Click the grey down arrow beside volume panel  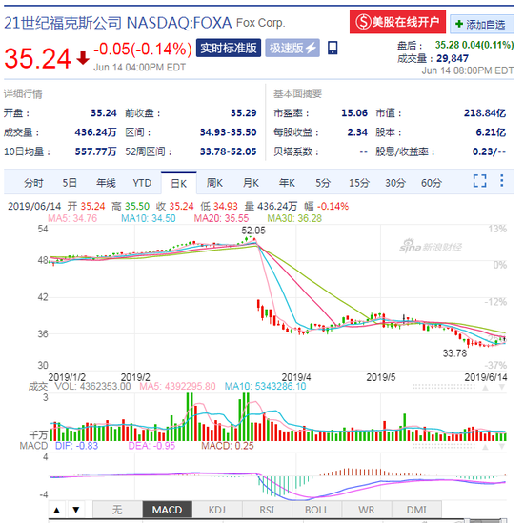pos(501,387)
